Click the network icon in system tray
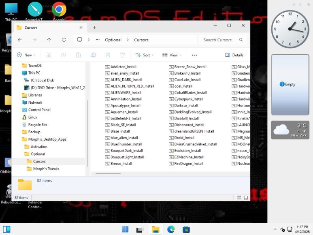Screen dimensions: 313x235 pyautogui.click(x=290, y=229)
